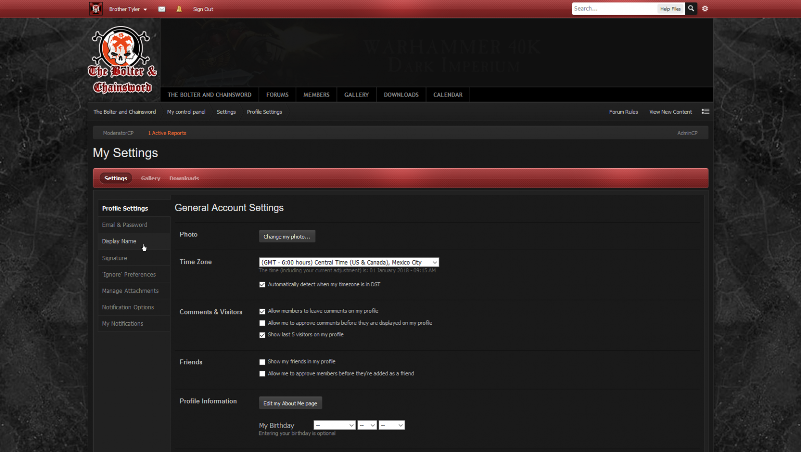Open the gear advanced search icon
This screenshot has width=801, height=452.
tap(705, 9)
